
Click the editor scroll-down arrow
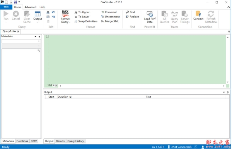coord(228,82)
